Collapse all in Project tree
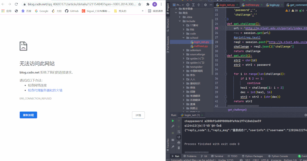The height and width of the screenshot is (161, 307). (199, 5)
